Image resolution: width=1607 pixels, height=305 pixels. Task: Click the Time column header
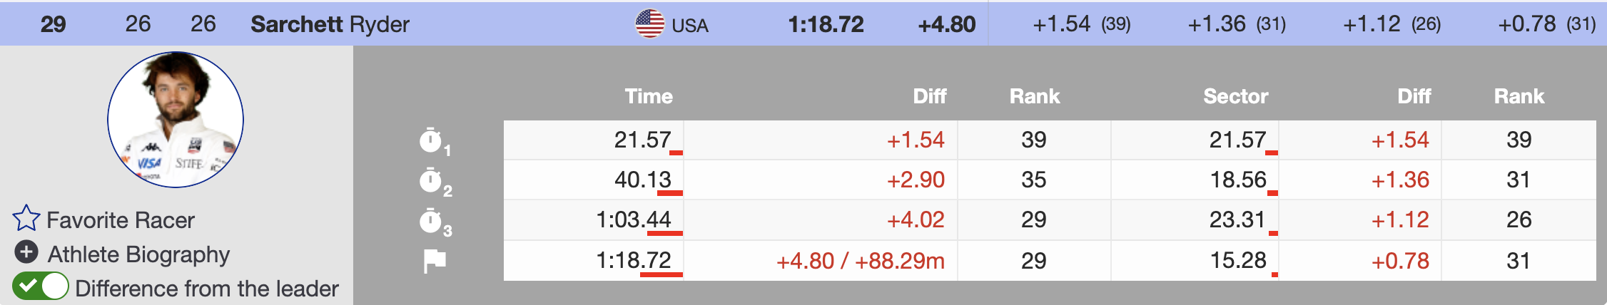(649, 96)
